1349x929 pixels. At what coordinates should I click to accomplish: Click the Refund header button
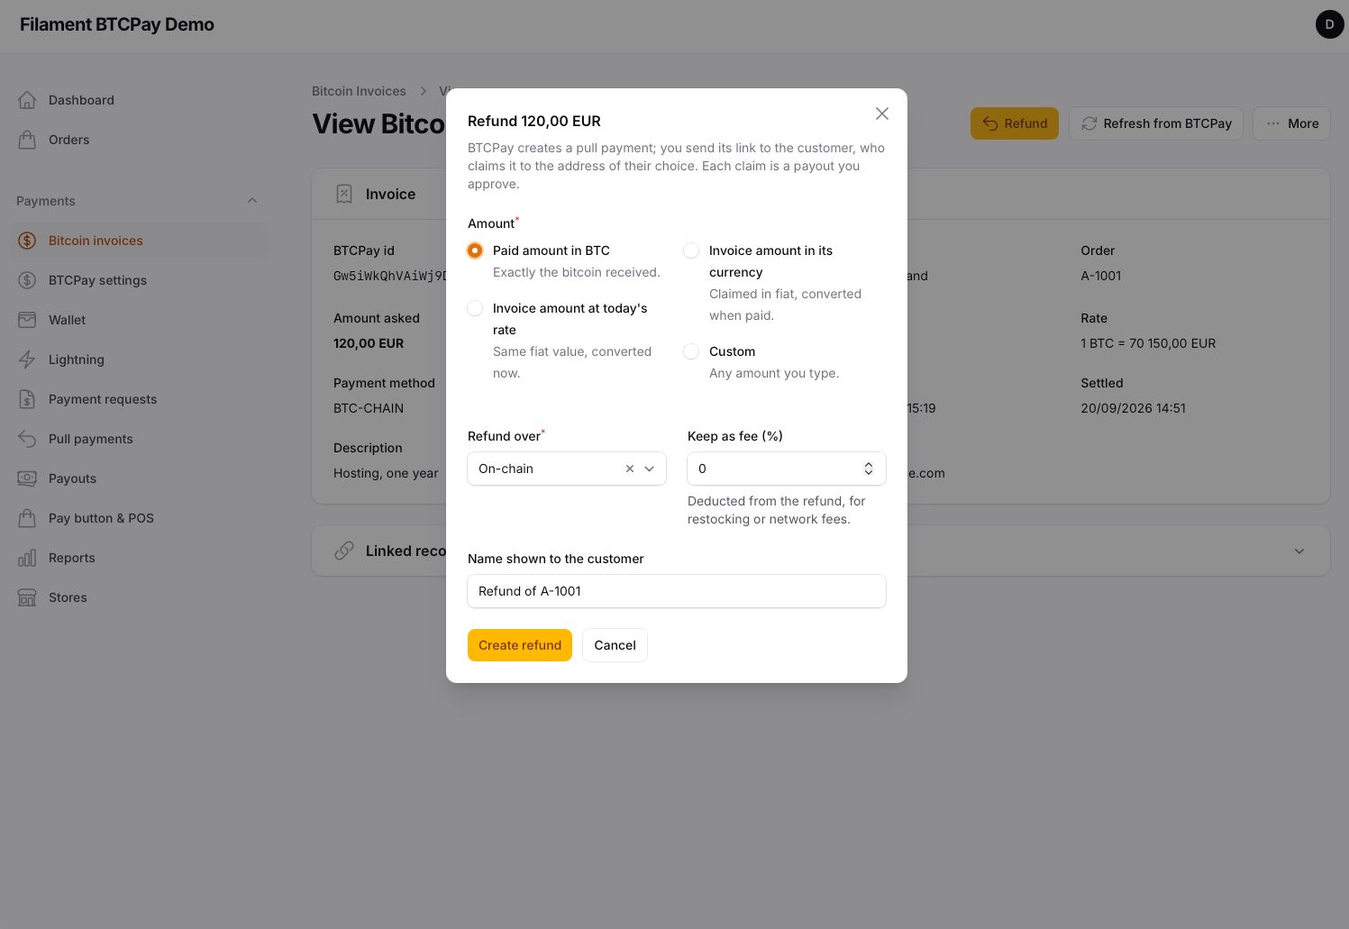tap(1015, 123)
